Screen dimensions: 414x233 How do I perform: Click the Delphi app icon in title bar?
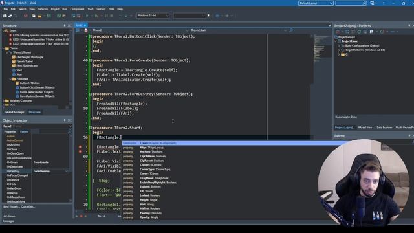[x=2, y=3]
